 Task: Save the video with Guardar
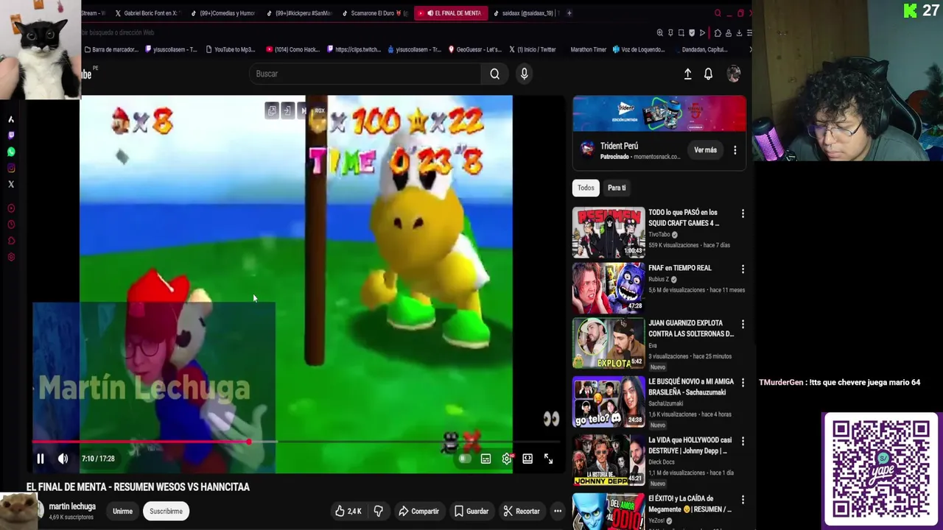471,511
